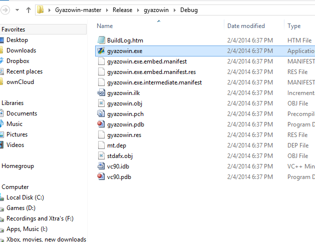315x242 pixels.
Task: Click the vc90.idb file icon
Action: [x=101, y=166]
